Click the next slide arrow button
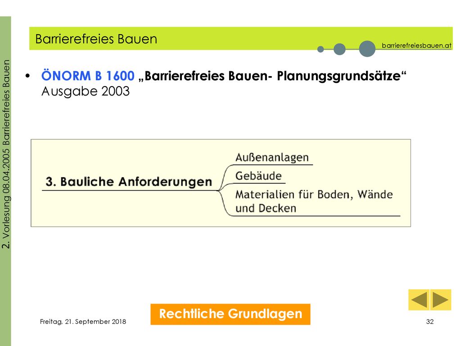This screenshot has width=461, height=346. [x=441, y=300]
